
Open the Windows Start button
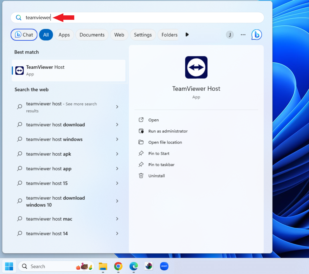pos(9,266)
